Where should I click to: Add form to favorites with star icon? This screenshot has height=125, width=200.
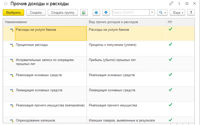coord(5,4)
